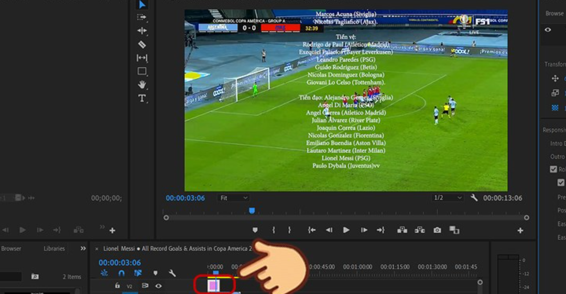This screenshot has height=294, width=566.
Task: Toggle Linked Selection in timeline
Action: click(138, 273)
